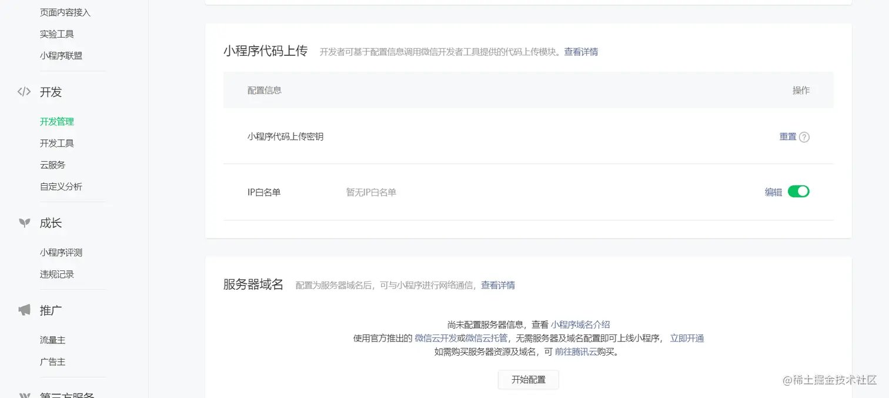Click the 服务器域名 section title
Viewport: 889px width, 398px height.
253,285
